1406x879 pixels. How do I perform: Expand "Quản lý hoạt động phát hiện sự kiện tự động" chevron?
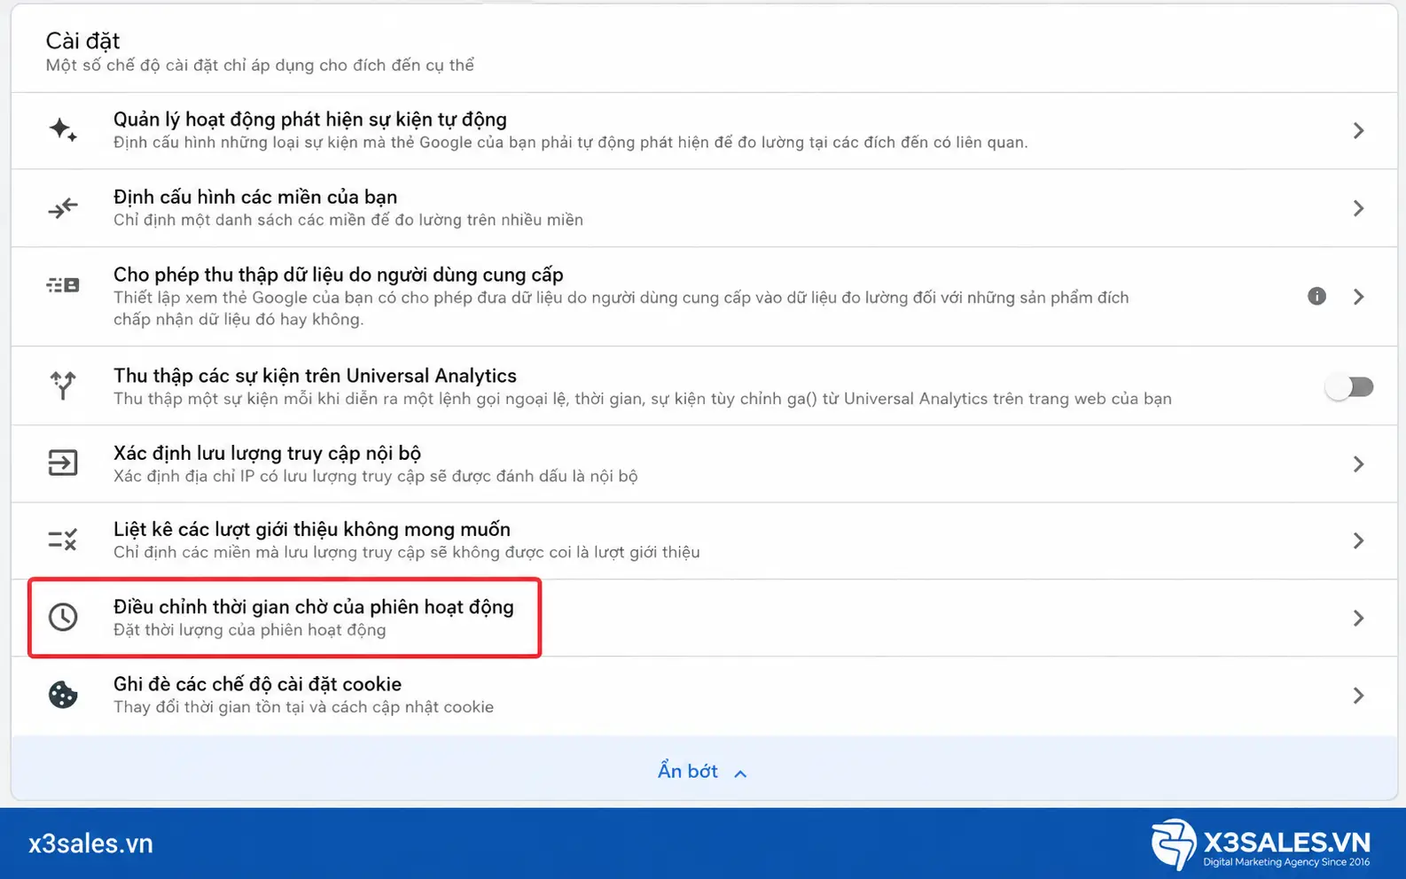click(x=1358, y=131)
